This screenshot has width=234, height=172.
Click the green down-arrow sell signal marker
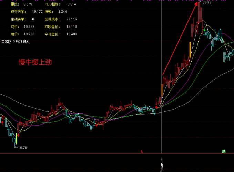[x=204, y=30]
